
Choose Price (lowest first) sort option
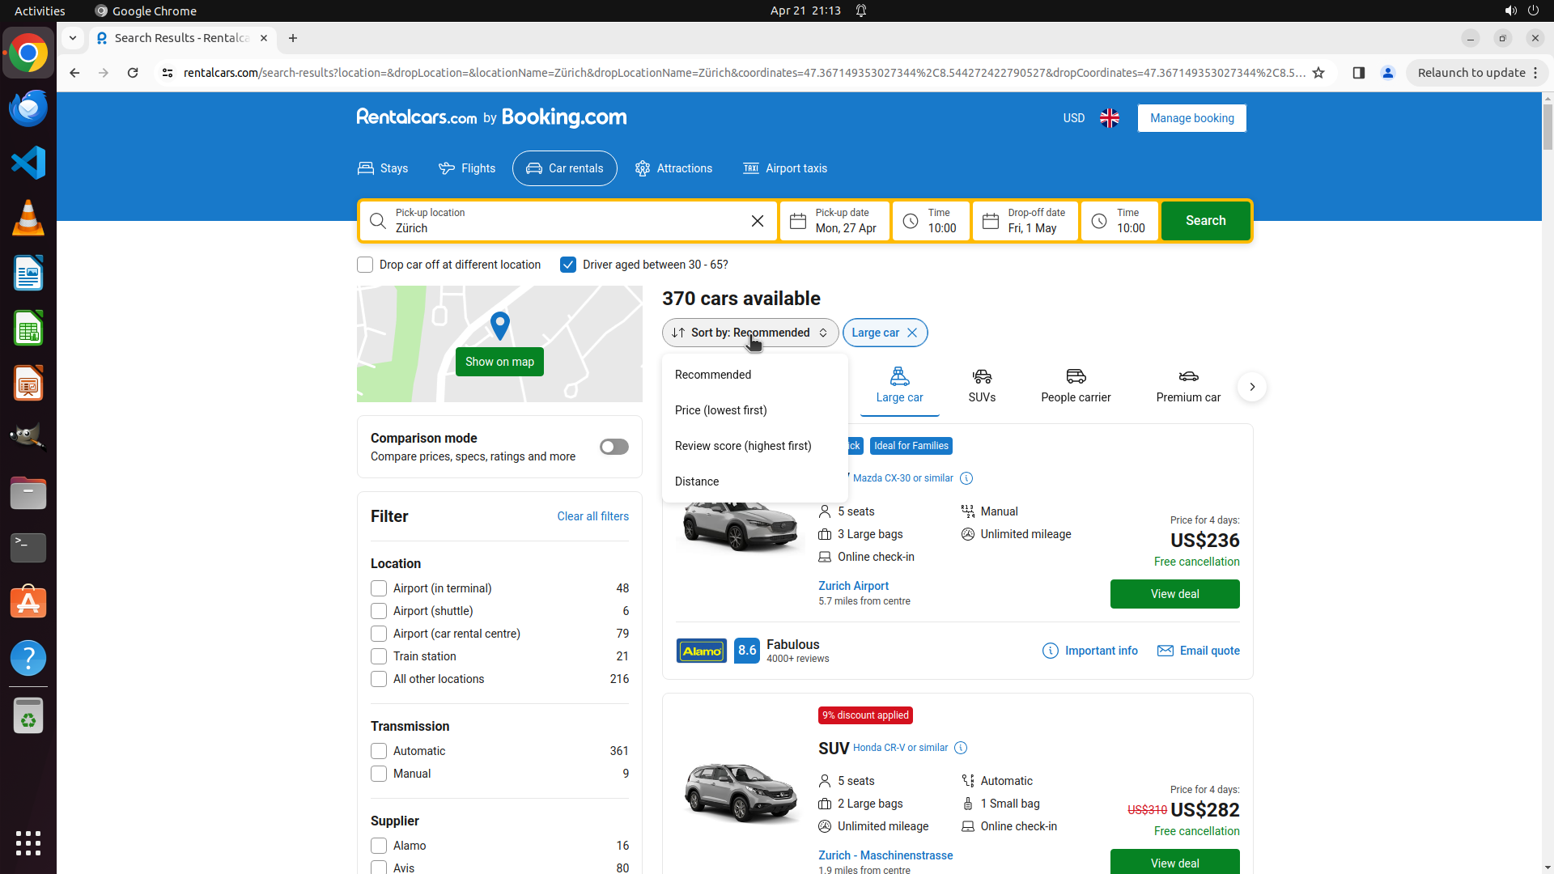(x=720, y=410)
